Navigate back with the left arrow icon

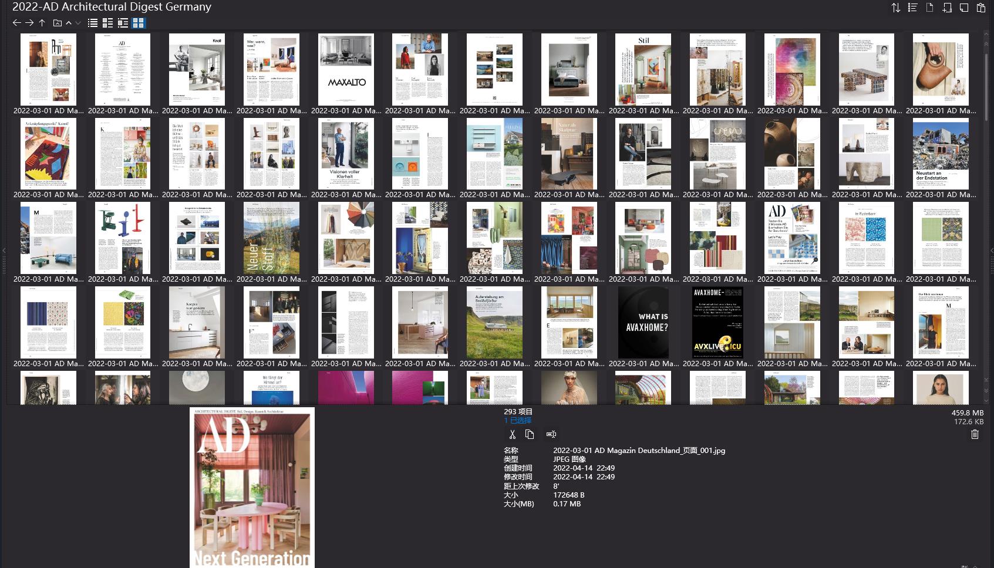tap(16, 23)
